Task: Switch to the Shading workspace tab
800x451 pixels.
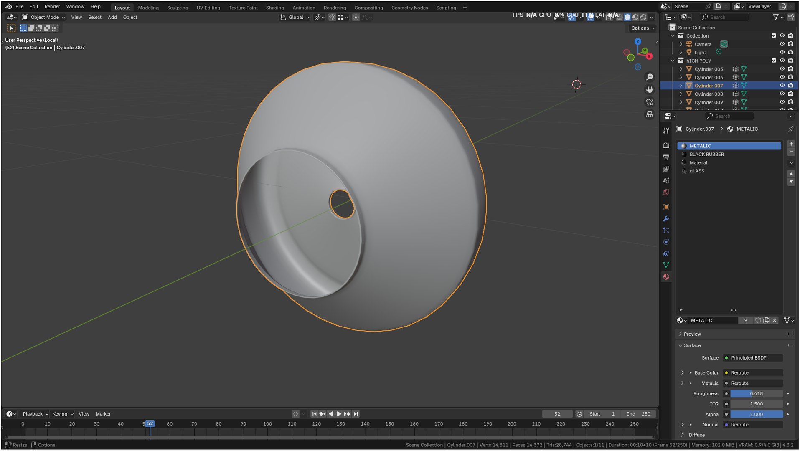Action: (275, 8)
